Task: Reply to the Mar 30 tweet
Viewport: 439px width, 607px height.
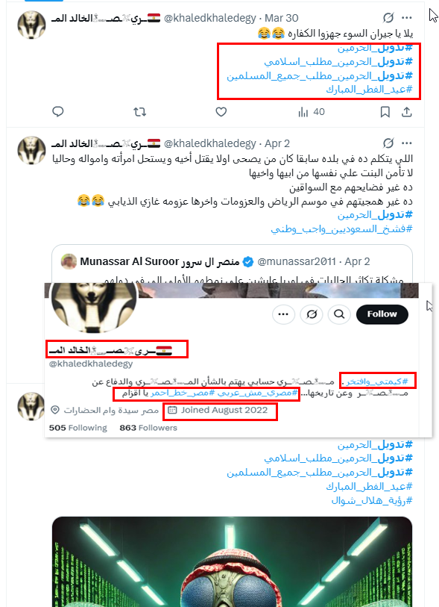Action: click(58, 112)
